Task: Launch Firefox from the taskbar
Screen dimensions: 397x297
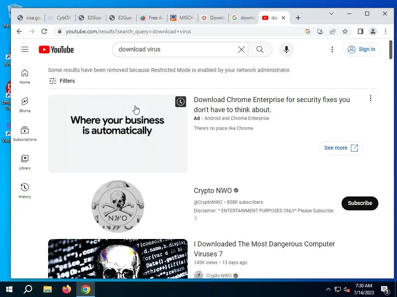Action: [x=67, y=289]
